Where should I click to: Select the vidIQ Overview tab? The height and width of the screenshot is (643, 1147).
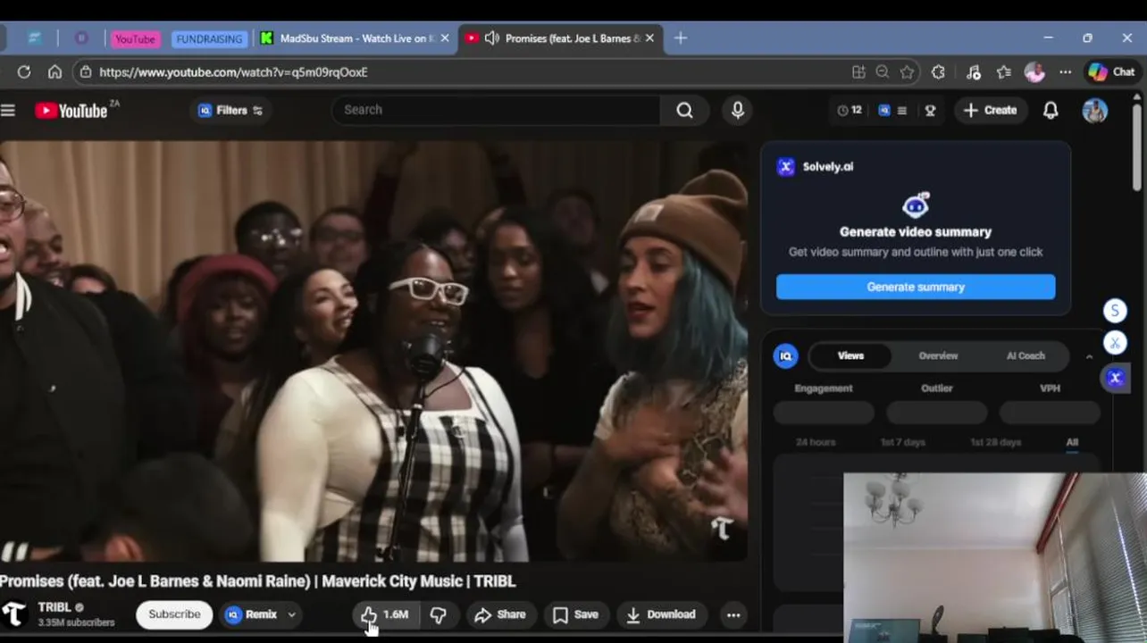tap(938, 355)
